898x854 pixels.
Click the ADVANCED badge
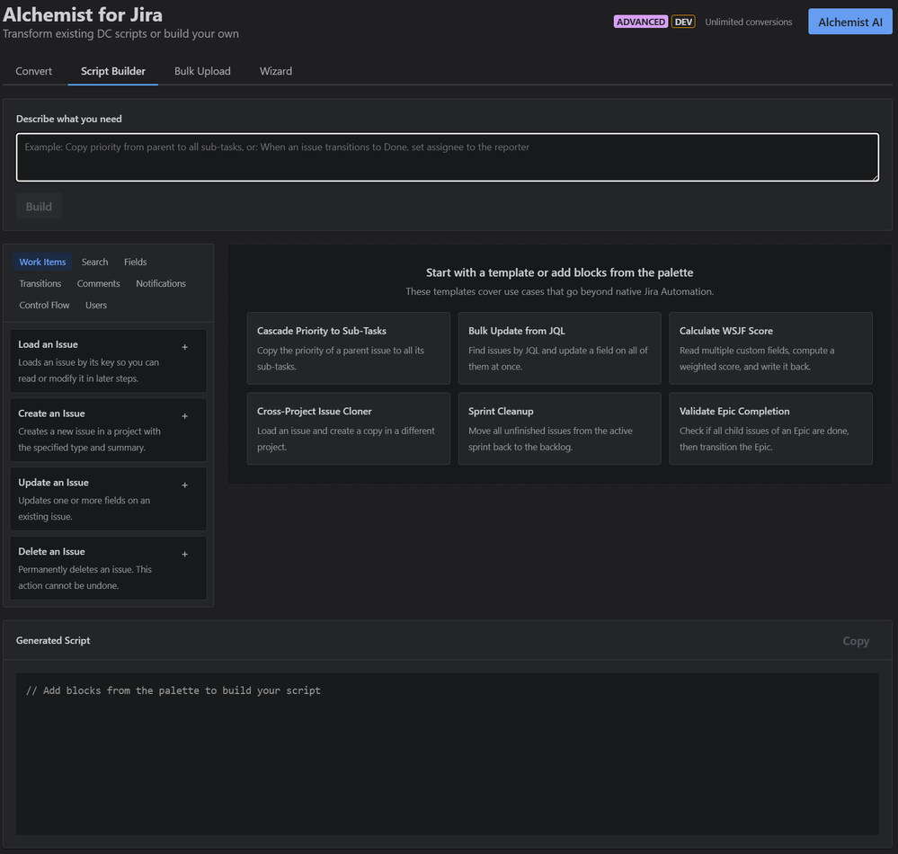[640, 22]
